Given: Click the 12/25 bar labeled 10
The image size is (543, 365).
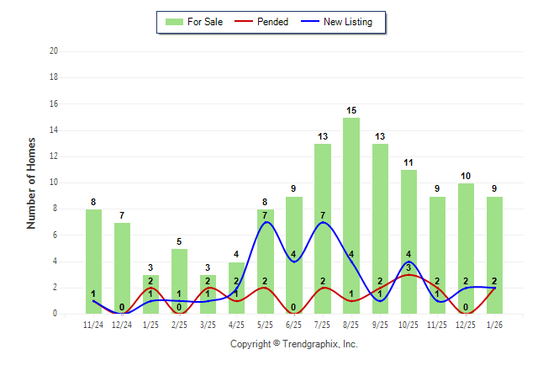Looking at the screenshot, I should [466, 248].
